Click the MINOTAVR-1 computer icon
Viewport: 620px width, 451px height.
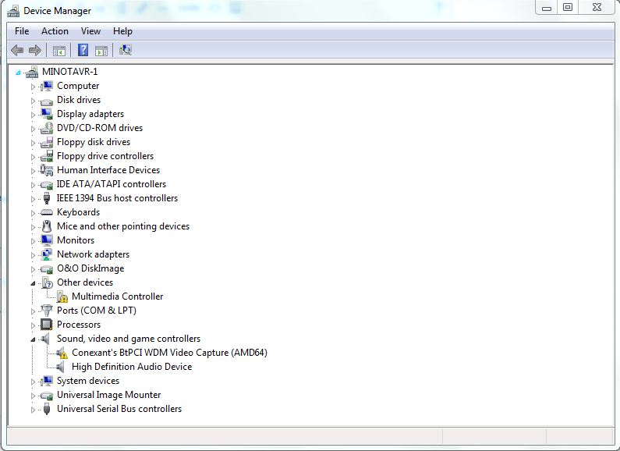32,72
